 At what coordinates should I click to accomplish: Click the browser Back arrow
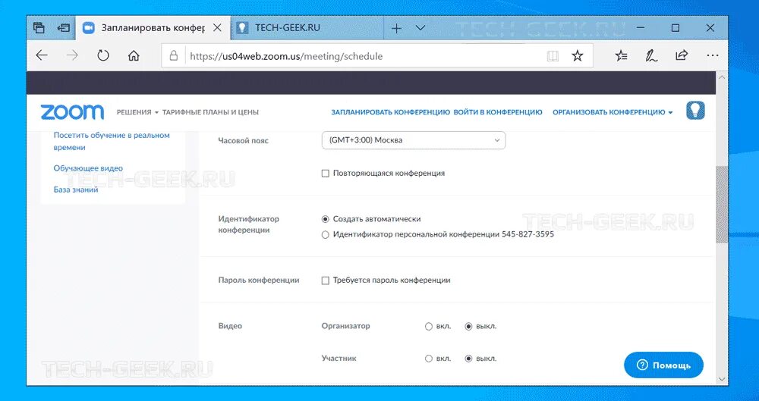(42, 55)
